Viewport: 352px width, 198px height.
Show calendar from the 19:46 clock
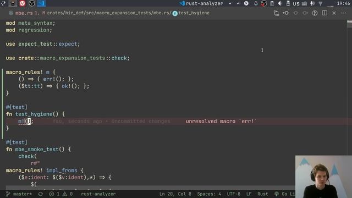(343, 3)
